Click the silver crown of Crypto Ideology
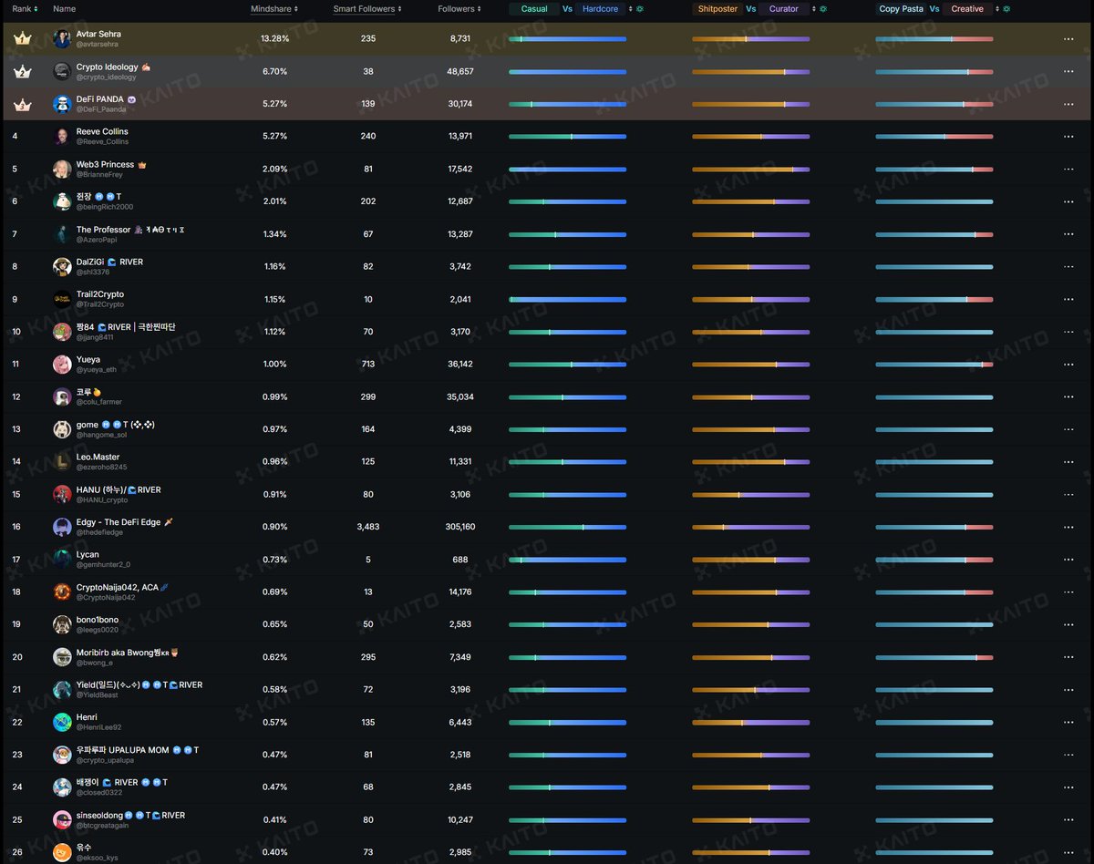 coord(23,71)
